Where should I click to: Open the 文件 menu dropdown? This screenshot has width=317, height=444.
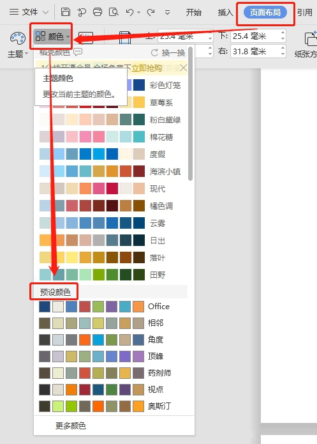(x=29, y=12)
